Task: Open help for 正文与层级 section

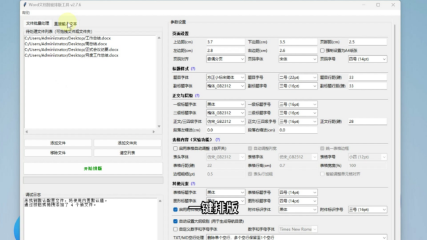Action: click(197, 96)
